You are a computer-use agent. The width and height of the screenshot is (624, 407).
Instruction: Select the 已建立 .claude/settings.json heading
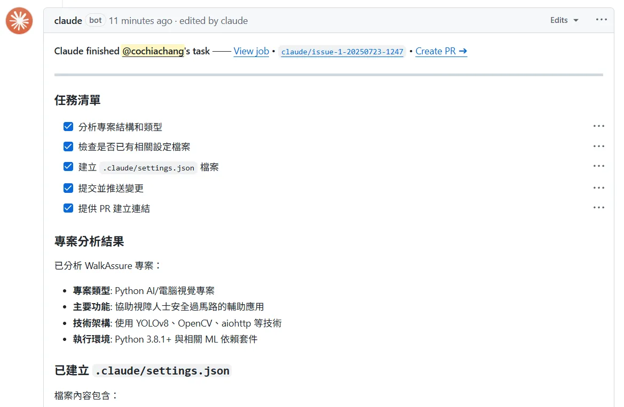coord(143,370)
